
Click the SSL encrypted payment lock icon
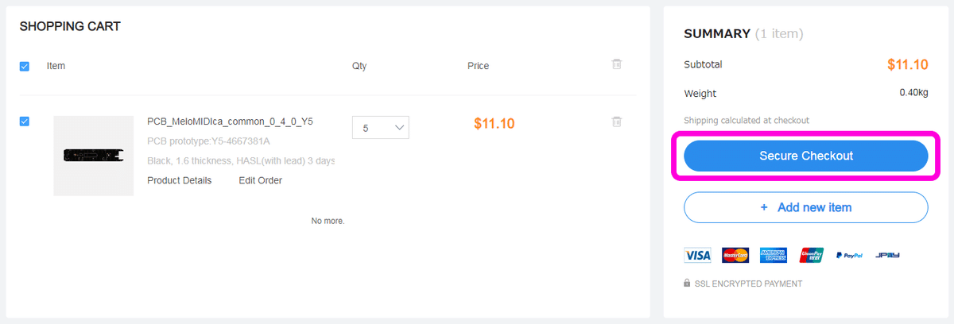(x=687, y=283)
